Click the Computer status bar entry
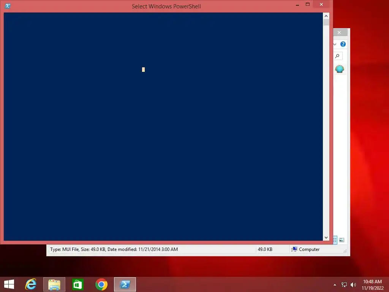 tap(306, 249)
